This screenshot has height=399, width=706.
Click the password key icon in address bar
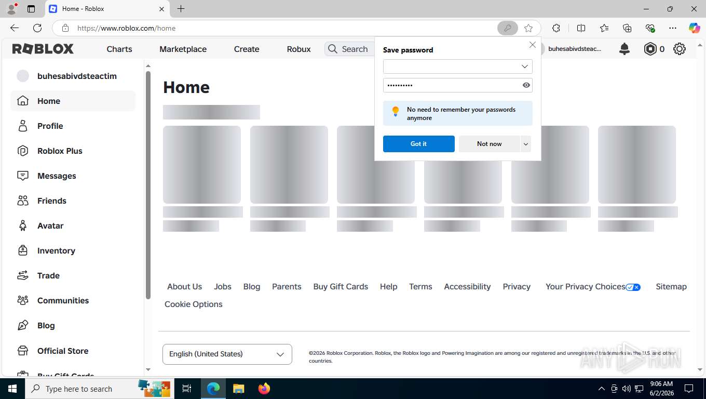click(507, 28)
